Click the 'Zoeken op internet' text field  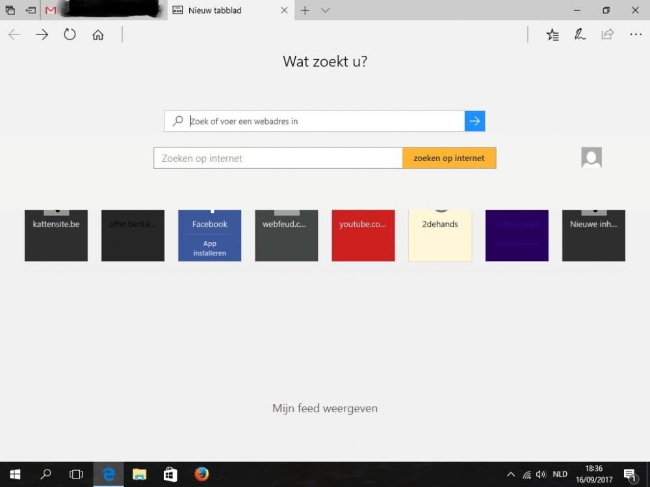[278, 158]
